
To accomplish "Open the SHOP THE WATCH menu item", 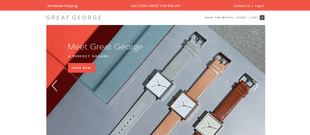I will tap(219, 18).
